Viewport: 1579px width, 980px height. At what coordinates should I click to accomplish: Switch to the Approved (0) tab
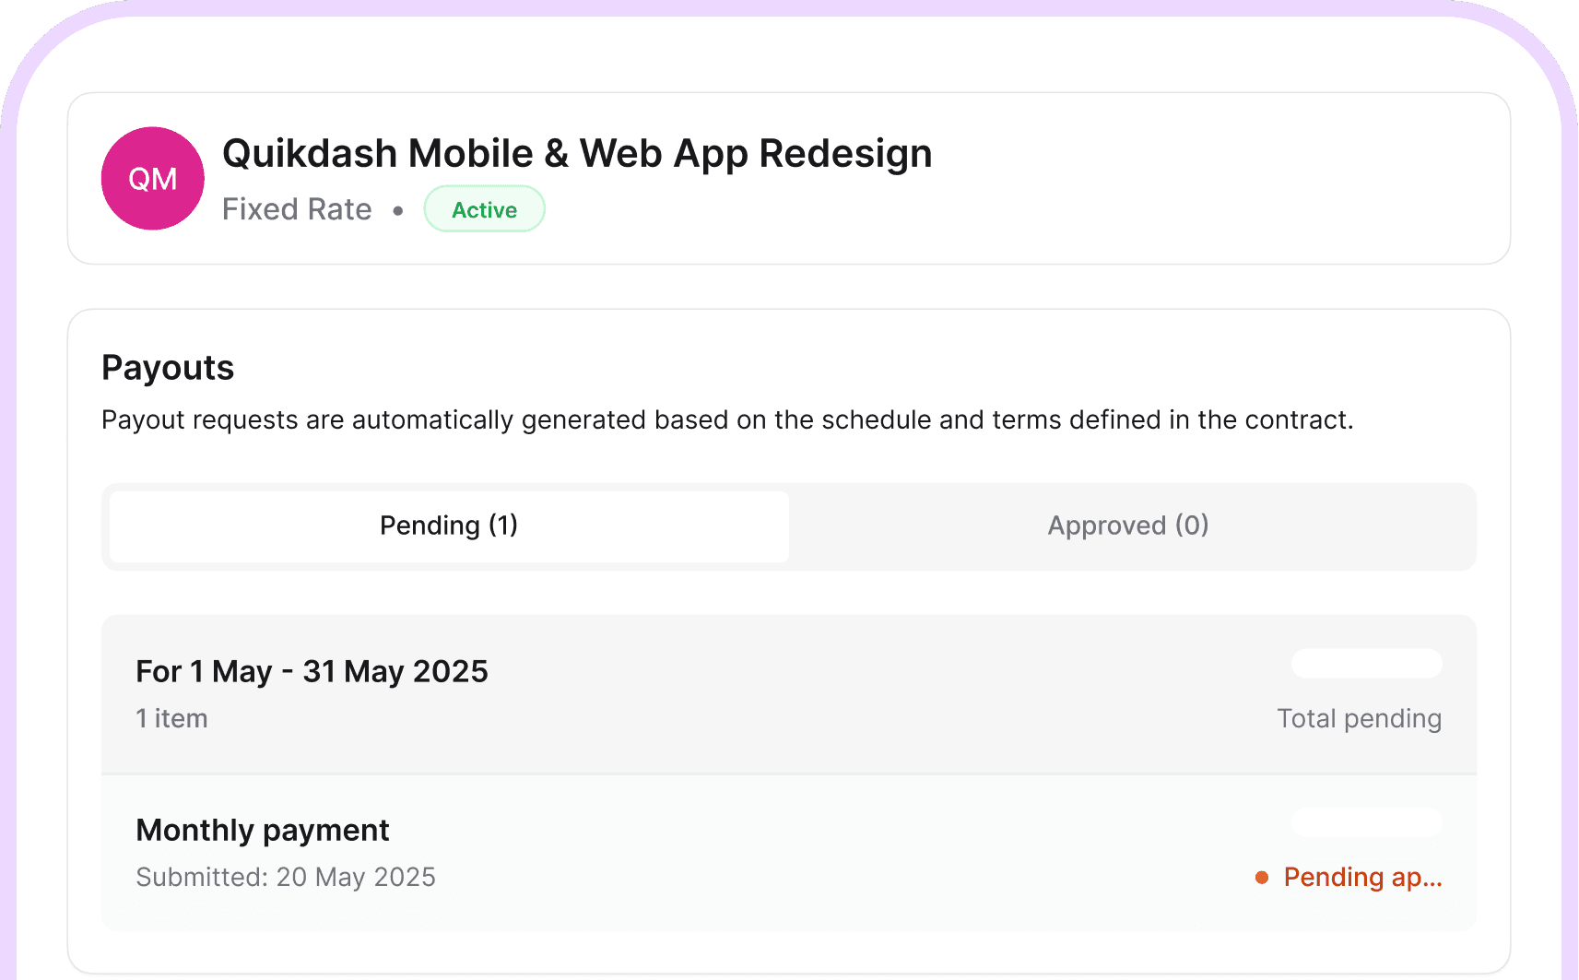point(1127,525)
